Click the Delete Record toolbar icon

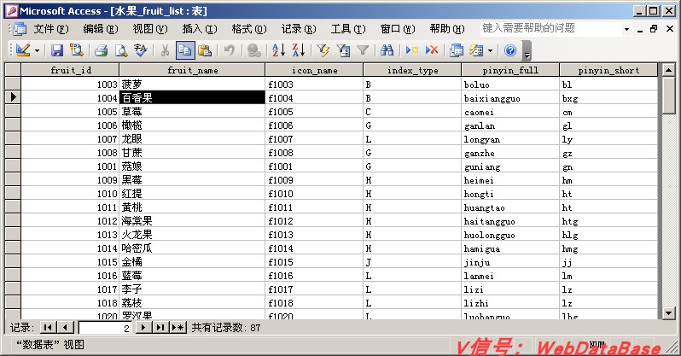[432, 50]
